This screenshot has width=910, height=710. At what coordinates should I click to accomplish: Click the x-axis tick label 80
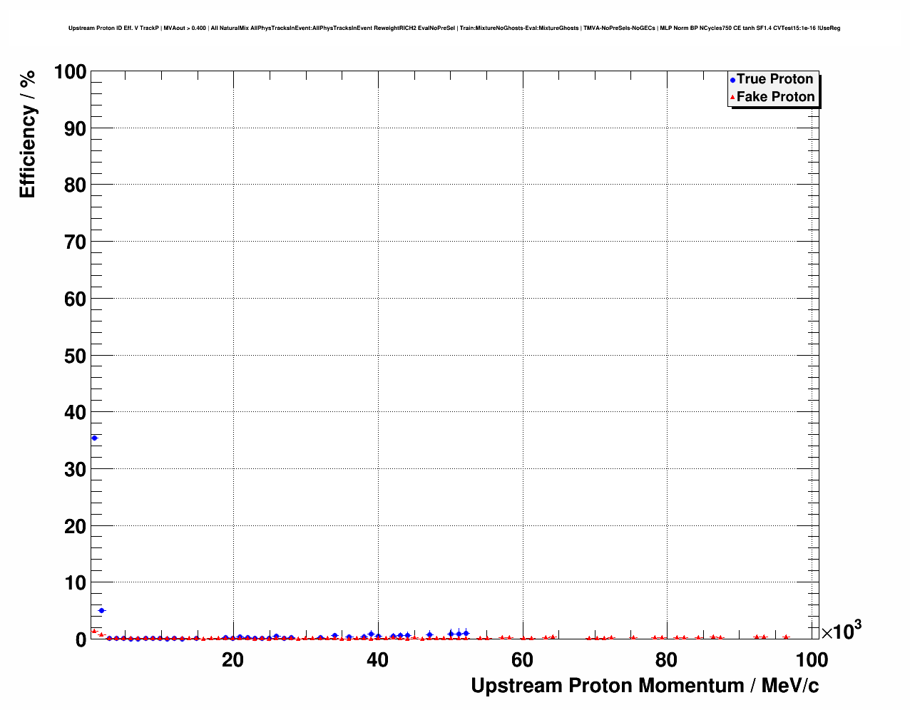pyautogui.click(x=667, y=660)
